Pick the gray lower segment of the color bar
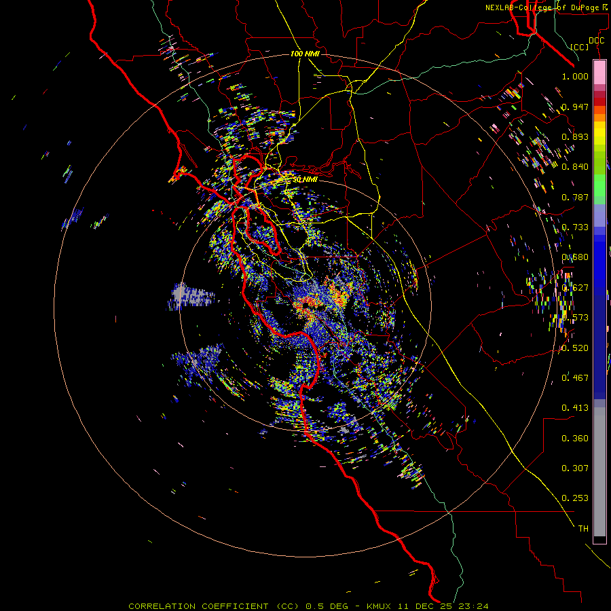611x611 pixels. pos(599,472)
